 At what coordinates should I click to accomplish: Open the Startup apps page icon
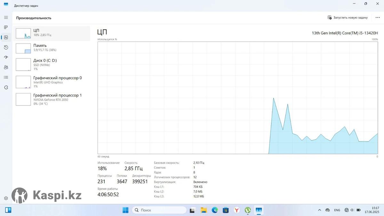pyautogui.click(x=6, y=57)
